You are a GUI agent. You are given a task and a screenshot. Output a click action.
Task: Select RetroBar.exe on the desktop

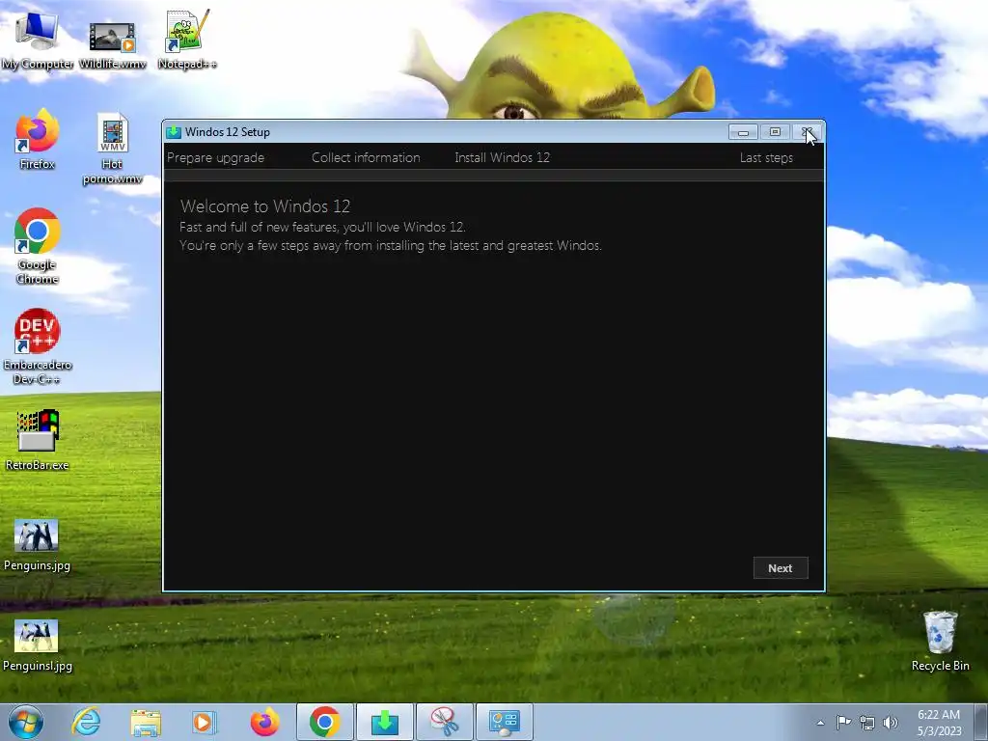pos(37,440)
